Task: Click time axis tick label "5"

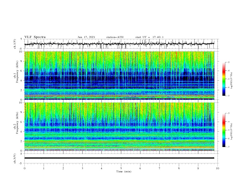Action: pos(121,168)
